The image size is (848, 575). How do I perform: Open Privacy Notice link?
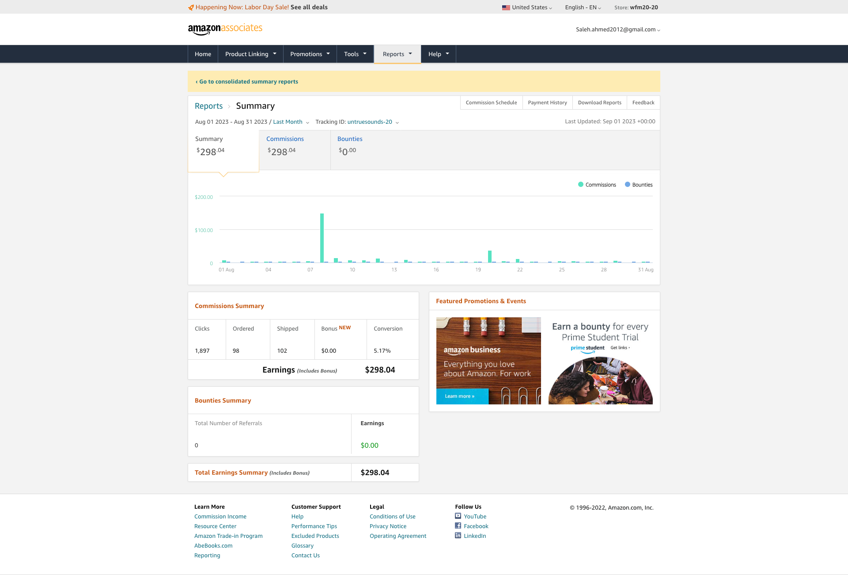pos(388,526)
